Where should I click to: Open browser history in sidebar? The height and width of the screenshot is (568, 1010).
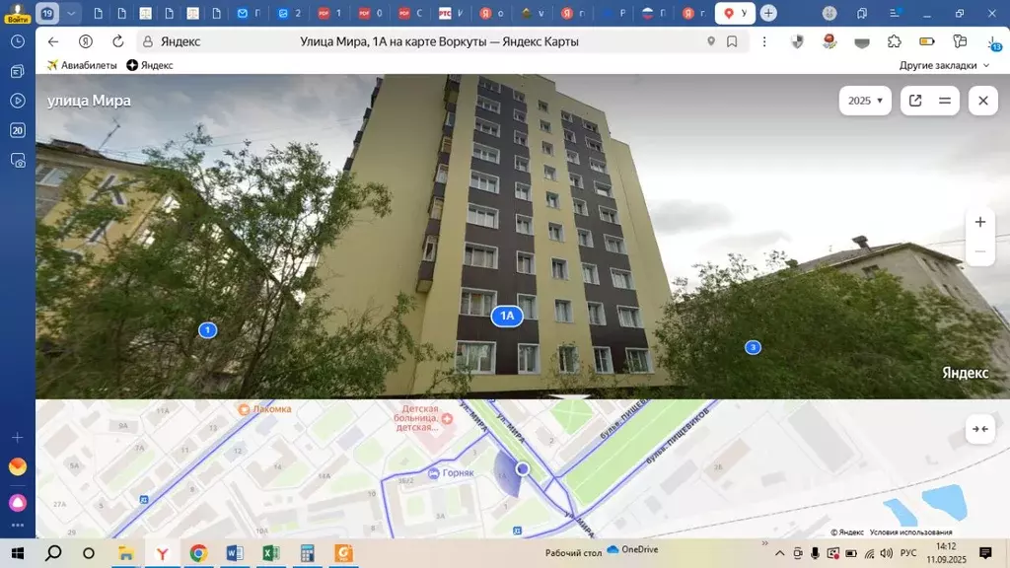pos(17,41)
